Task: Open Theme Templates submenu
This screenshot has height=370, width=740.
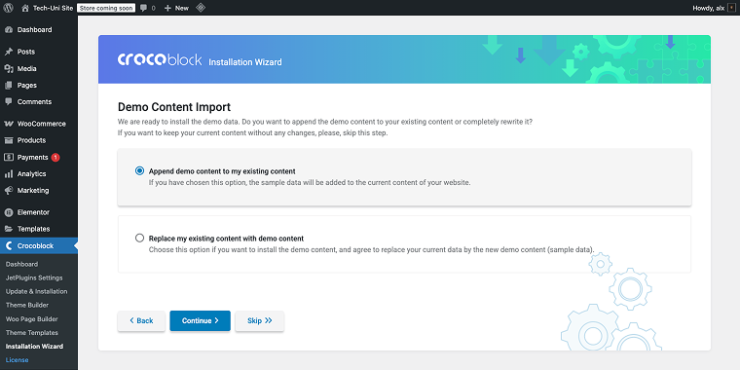Action: coord(31,333)
